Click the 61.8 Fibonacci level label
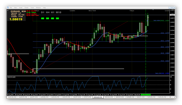 click(x=165, y=53)
